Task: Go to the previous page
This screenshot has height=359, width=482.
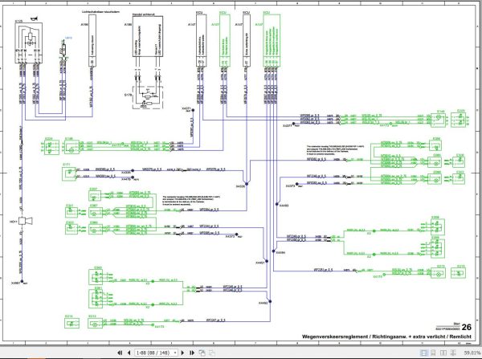Action: 129,353
